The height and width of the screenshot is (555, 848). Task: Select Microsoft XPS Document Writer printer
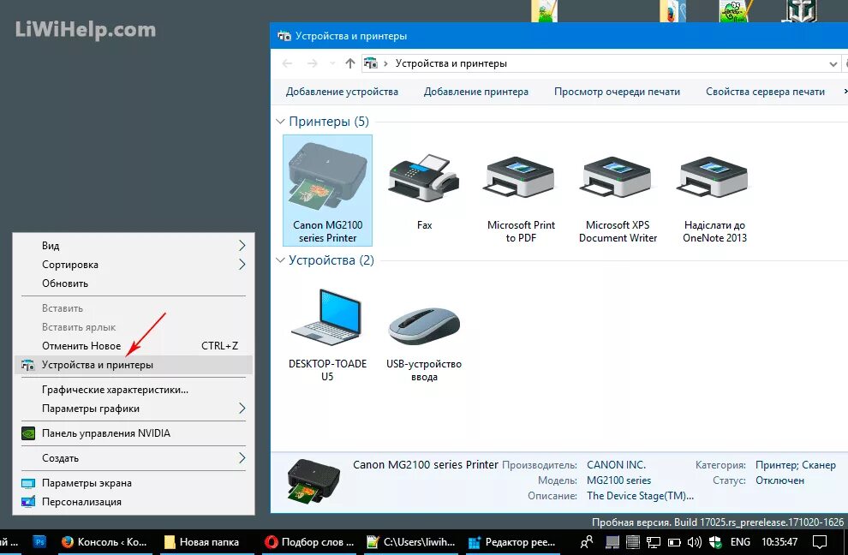618,190
